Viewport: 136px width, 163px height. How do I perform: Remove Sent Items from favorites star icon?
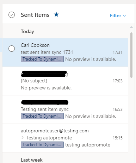[x=56, y=14]
